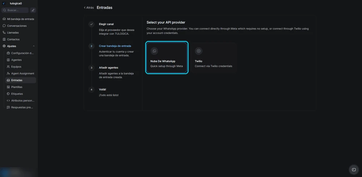Click the Etiquetas tag icon
Screen dimensions: 362x177
[x=8, y=94]
